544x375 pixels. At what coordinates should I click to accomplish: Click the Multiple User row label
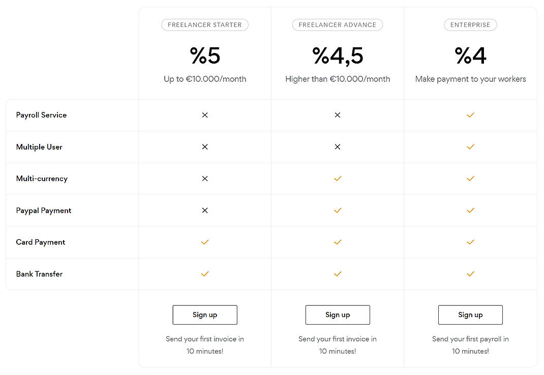39,147
